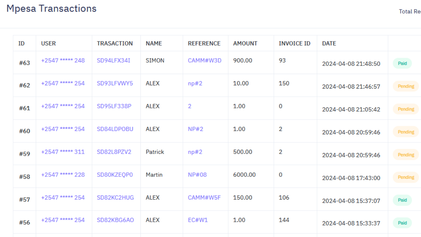Viewport: 421px width, 237px height.
Task: Open user phone link in row #56
Action: click(63, 220)
